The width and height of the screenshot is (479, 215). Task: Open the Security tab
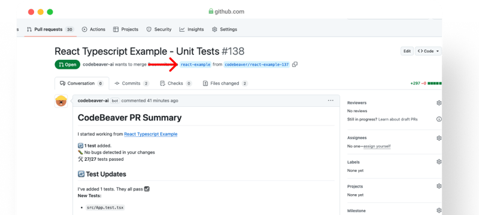159,29
